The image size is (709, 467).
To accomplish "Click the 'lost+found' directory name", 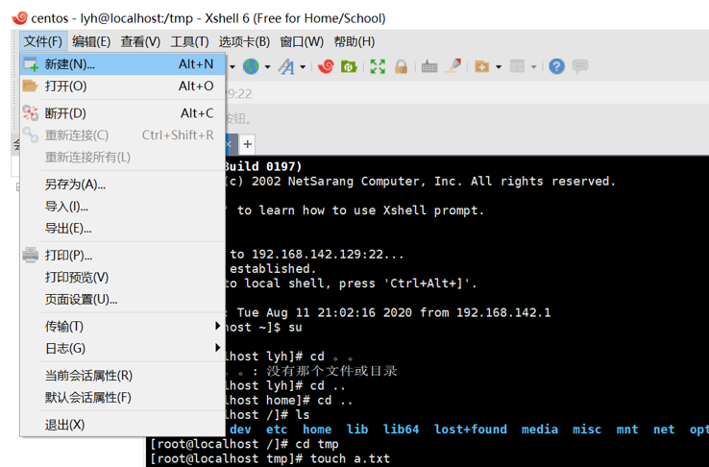I will pyautogui.click(x=470, y=429).
